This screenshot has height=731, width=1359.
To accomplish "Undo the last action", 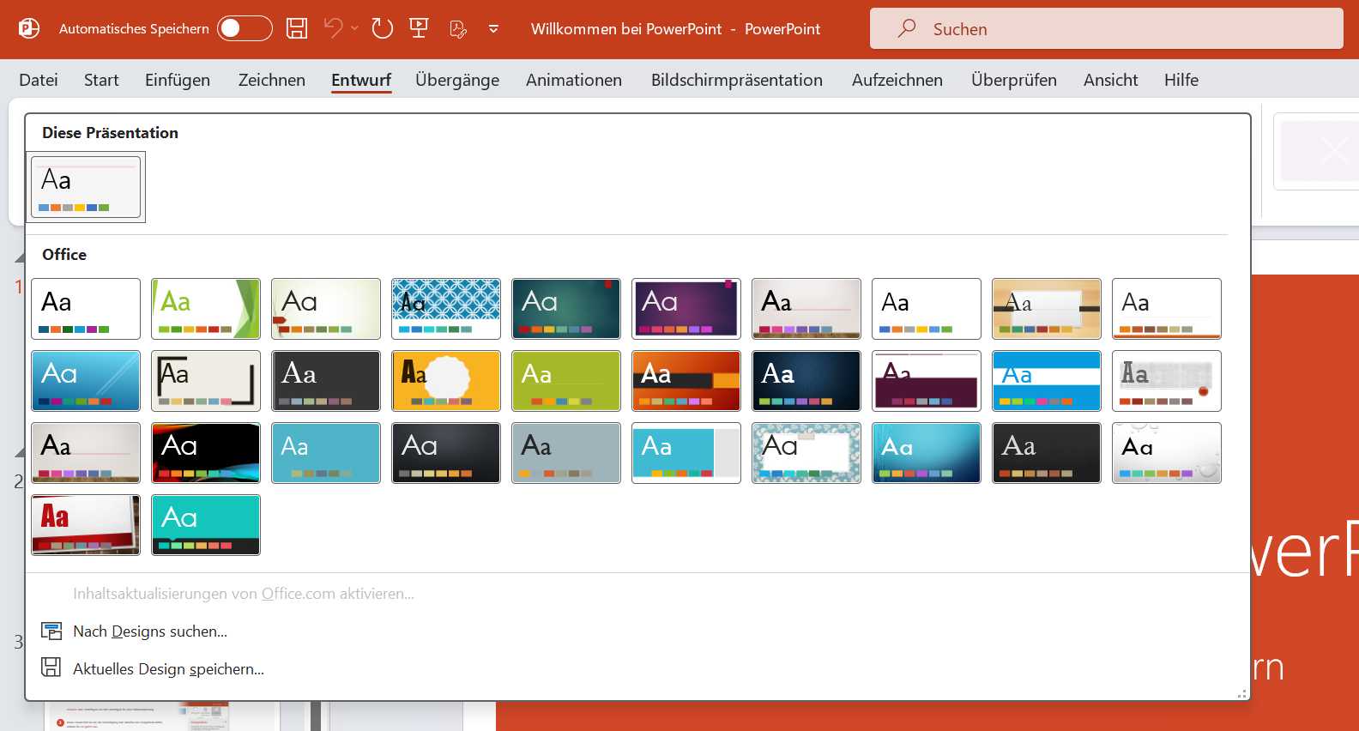I will [333, 28].
